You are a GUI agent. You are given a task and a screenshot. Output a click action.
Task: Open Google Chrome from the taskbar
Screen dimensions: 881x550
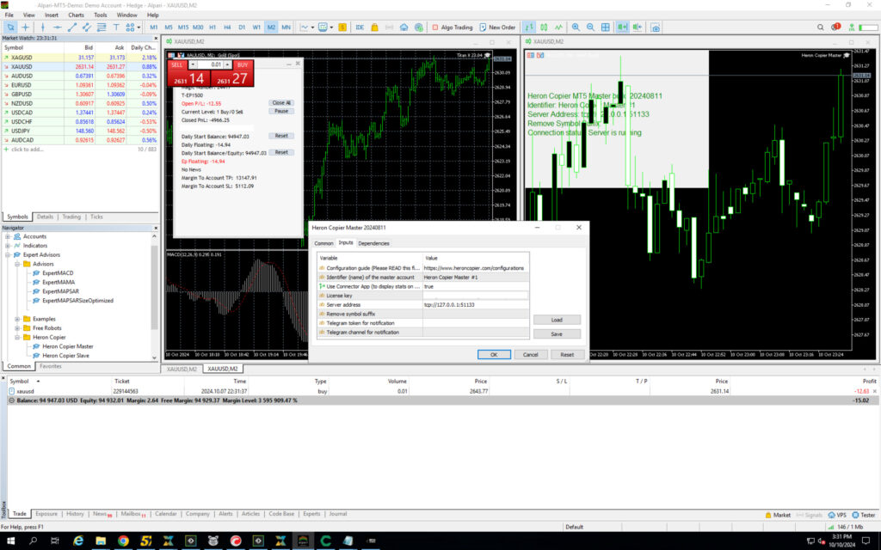point(123,541)
